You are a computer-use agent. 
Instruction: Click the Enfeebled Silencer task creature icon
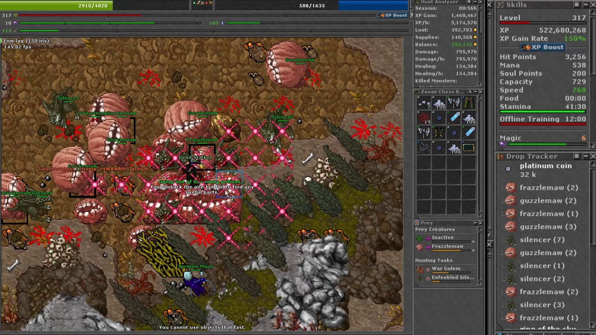tap(420, 278)
